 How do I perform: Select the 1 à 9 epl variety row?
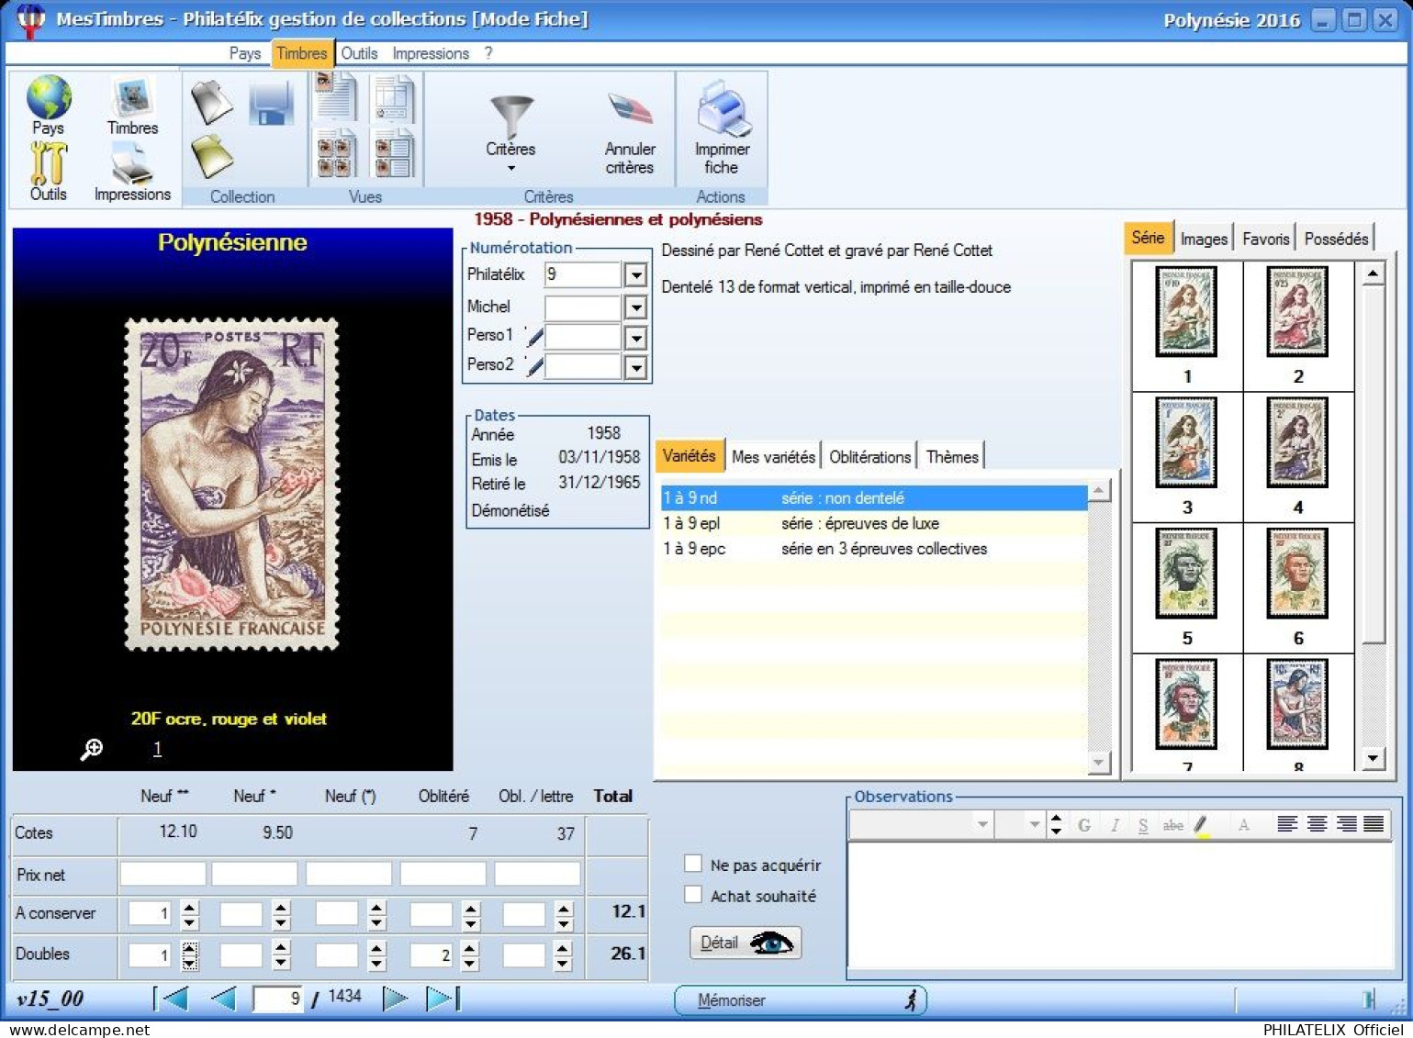click(x=873, y=523)
